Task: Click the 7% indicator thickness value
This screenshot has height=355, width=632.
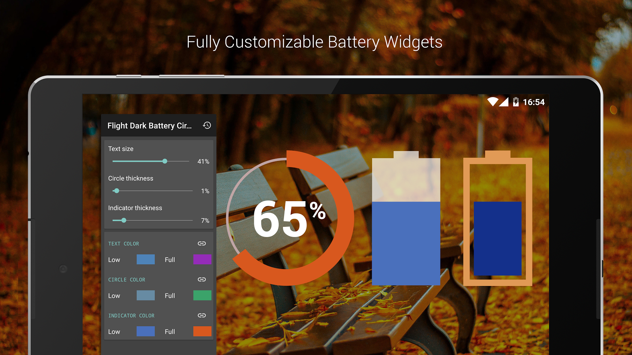Action: pos(205,220)
